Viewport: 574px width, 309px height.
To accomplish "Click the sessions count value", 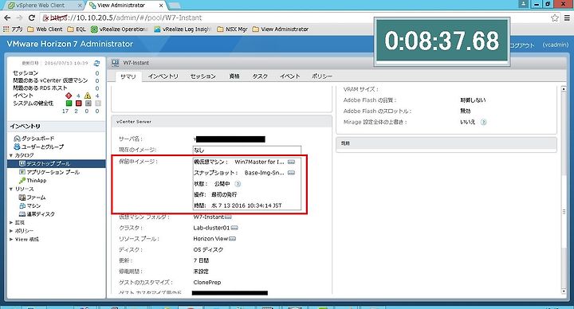I will click(97, 73).
